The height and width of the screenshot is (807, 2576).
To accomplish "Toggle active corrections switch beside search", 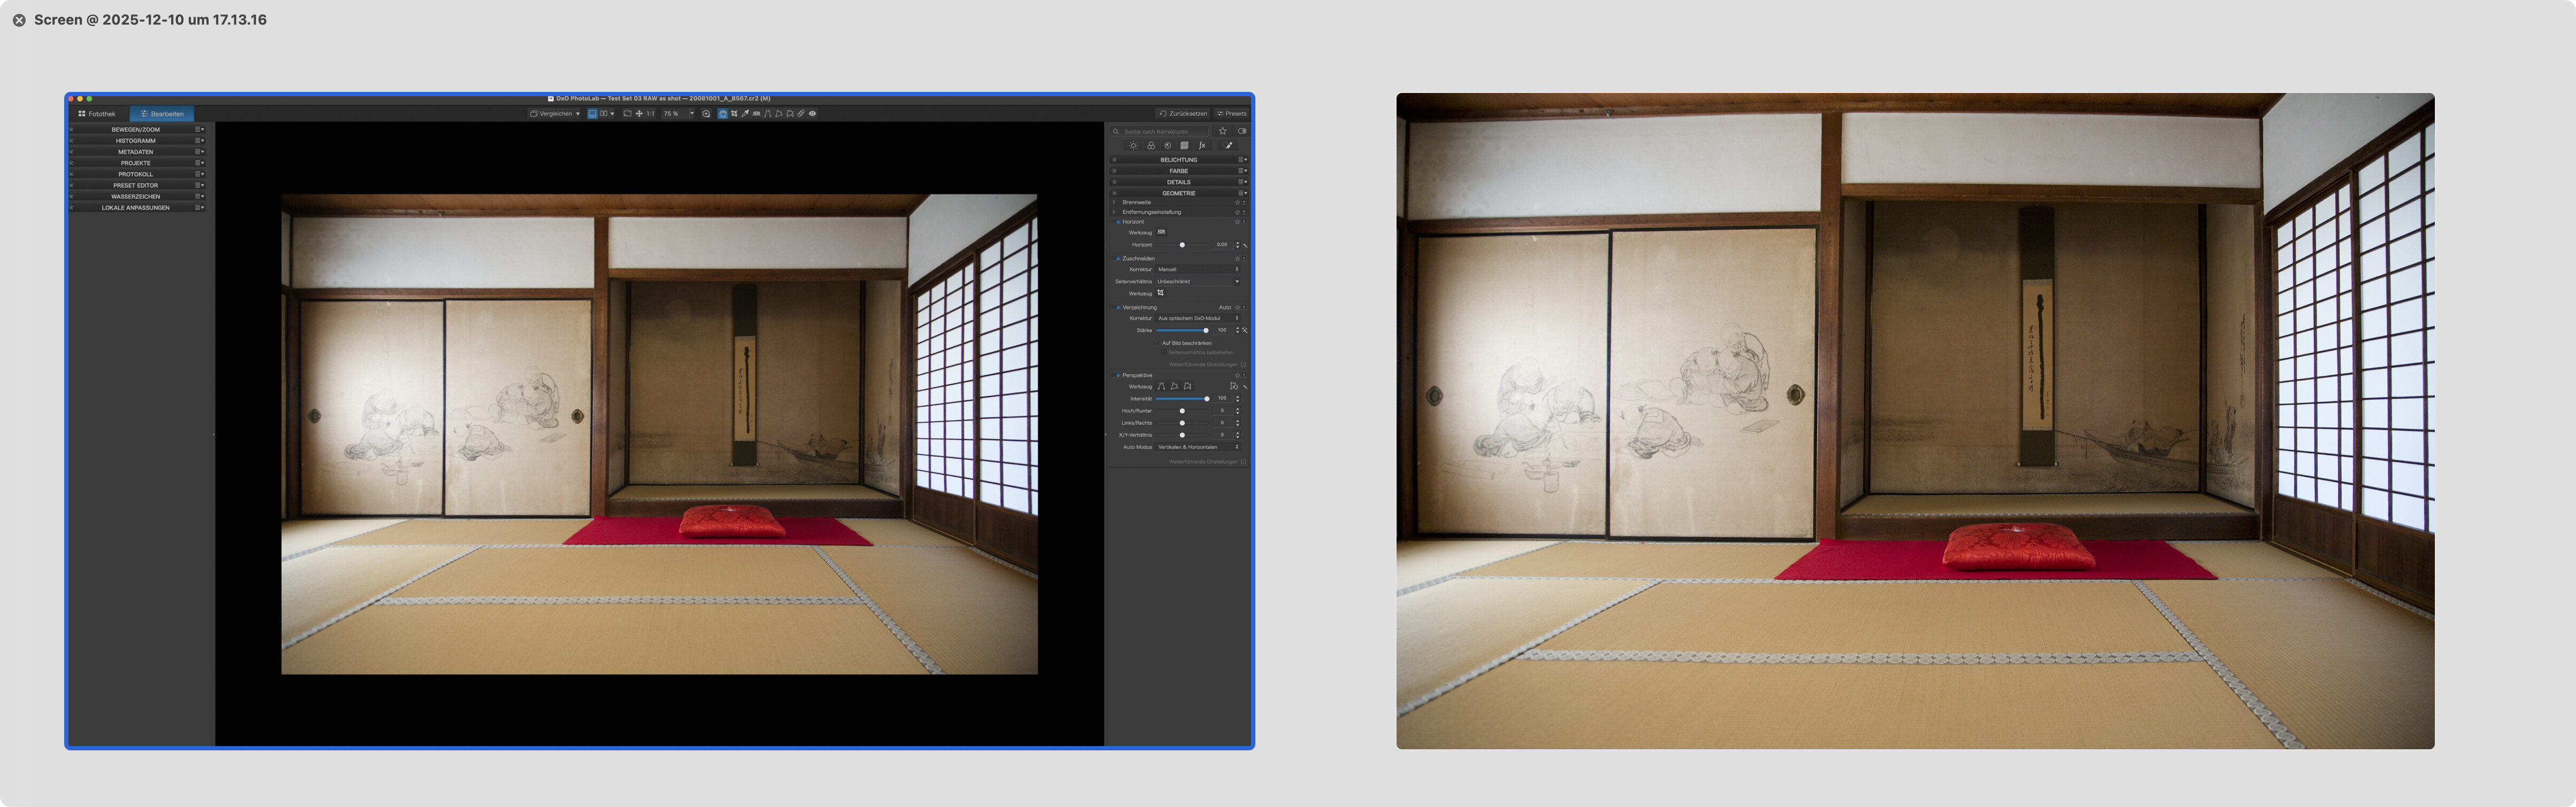I will tap(1242, 131).
